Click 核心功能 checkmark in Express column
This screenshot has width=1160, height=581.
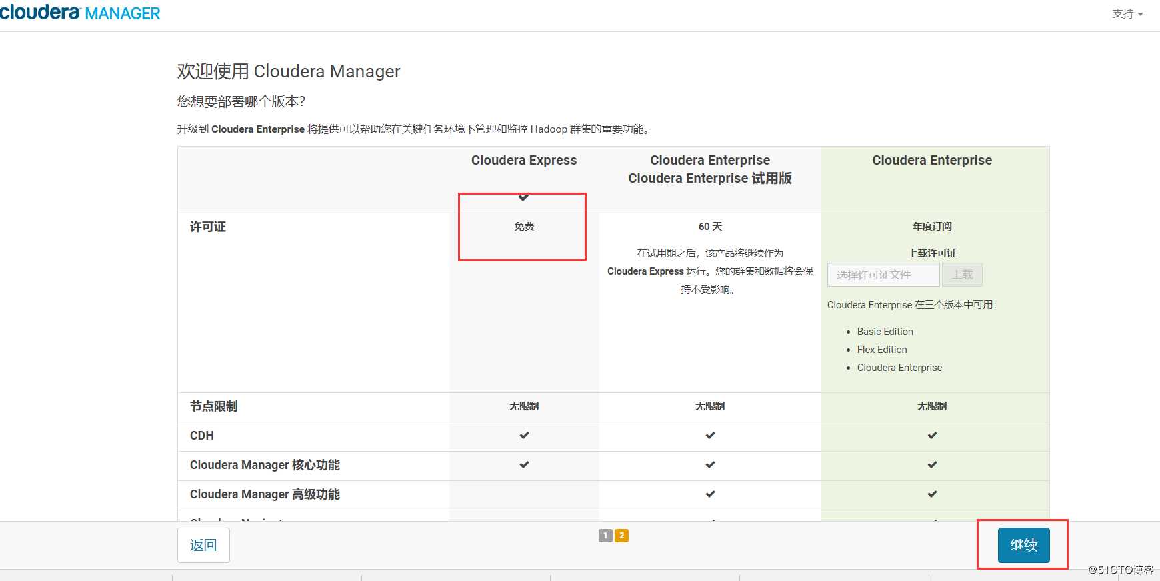tap(524, 465)
